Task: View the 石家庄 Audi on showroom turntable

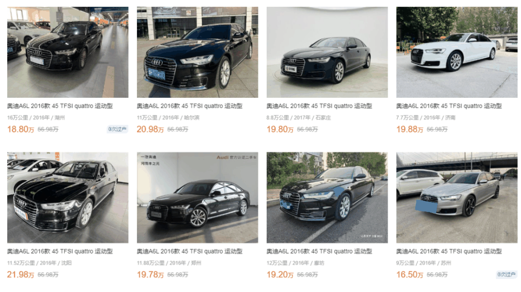Action: (327, 52)
